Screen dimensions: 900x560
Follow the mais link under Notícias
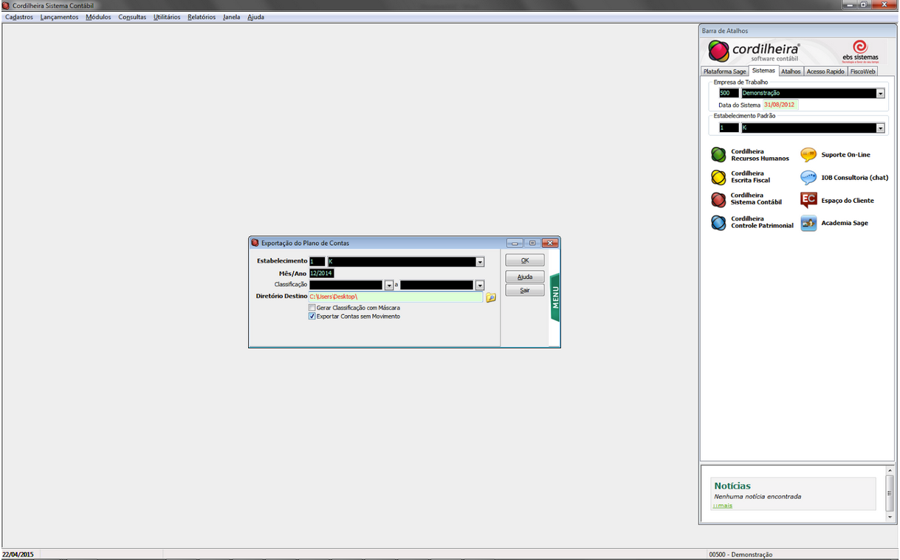click(x=723, y=505)
